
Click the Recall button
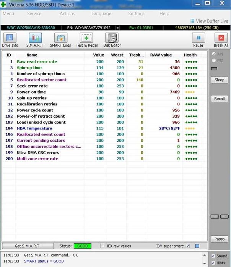(x=220, y=99)
